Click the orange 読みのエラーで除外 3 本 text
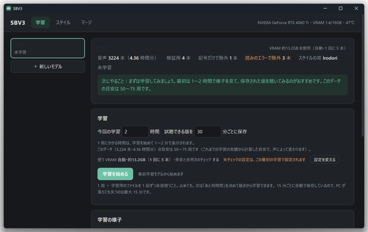The width and height of the screenshot is (368, 232). tap(268, 58)
